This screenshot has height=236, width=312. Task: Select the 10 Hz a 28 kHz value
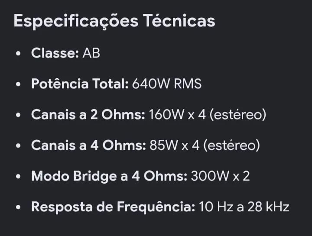(x=244, y=207)
